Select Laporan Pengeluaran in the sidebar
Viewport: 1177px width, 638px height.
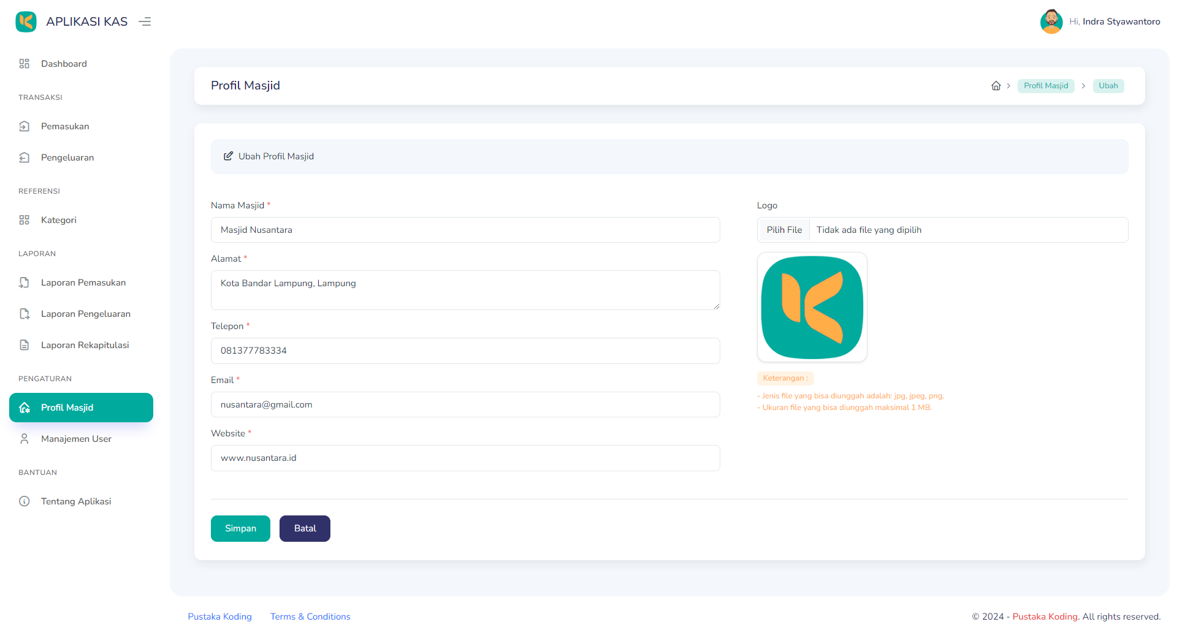point(86,313)
